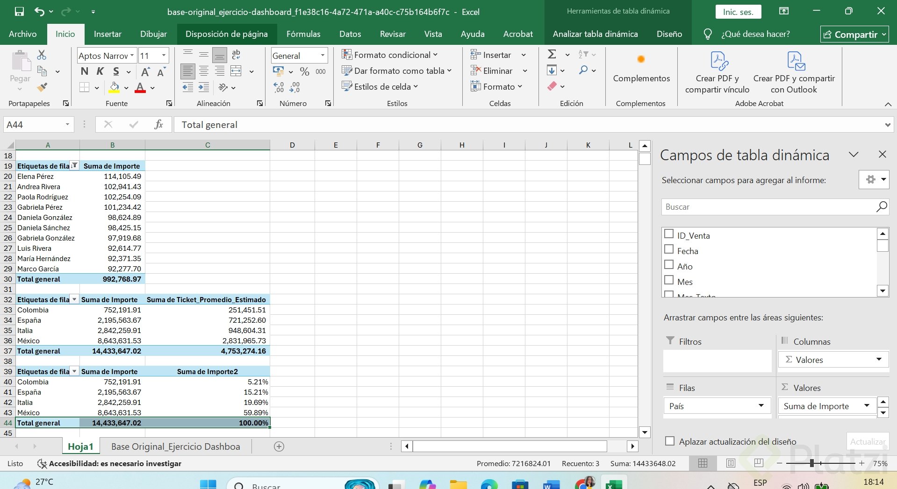This screenshot has height=489, width=897.
Task: Apply bold with the N button
Action: pyautogui.click(x=84, y=71)
